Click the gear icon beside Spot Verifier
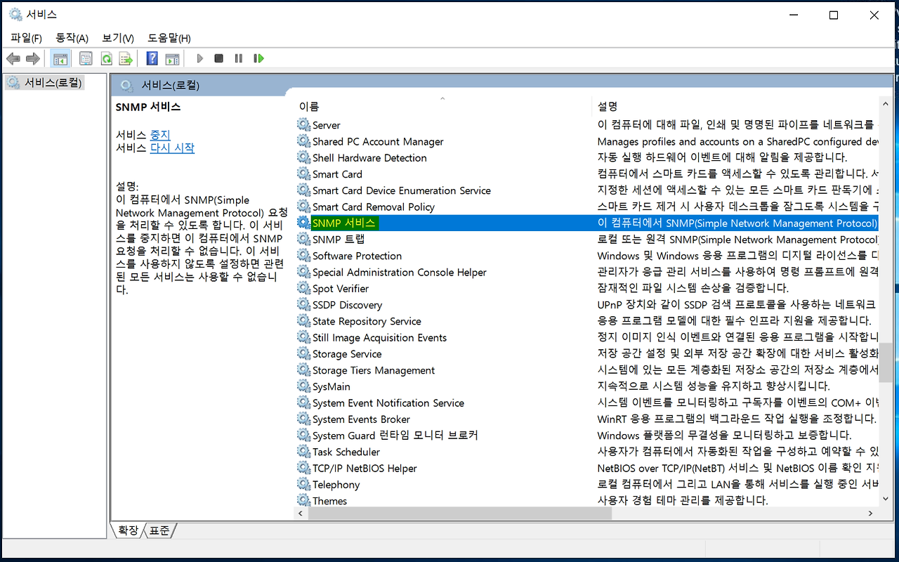The image size is (899, 562). point(303,289)
